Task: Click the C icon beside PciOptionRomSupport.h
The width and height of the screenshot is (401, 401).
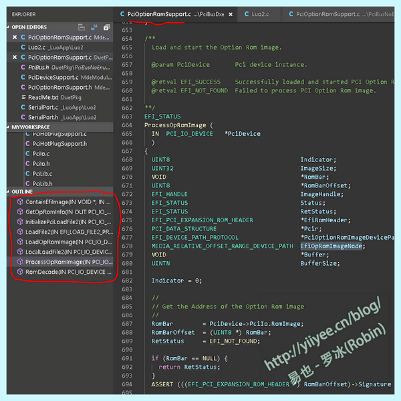Action: click(x=23, y=87)
